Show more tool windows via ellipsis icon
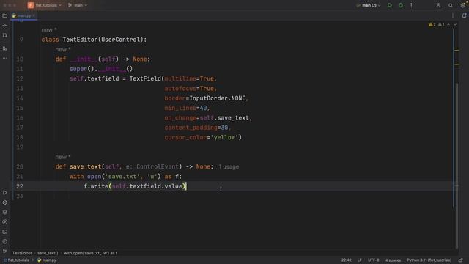 point(5,58)
